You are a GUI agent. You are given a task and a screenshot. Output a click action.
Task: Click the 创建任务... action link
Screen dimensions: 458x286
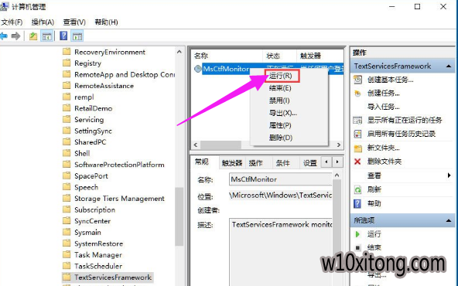click(384, 93)
